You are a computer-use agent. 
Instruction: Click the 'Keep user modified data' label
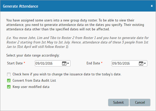click(x=31, y=87)
